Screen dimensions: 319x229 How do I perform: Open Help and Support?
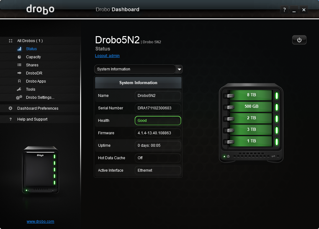(x=32, y=119)
